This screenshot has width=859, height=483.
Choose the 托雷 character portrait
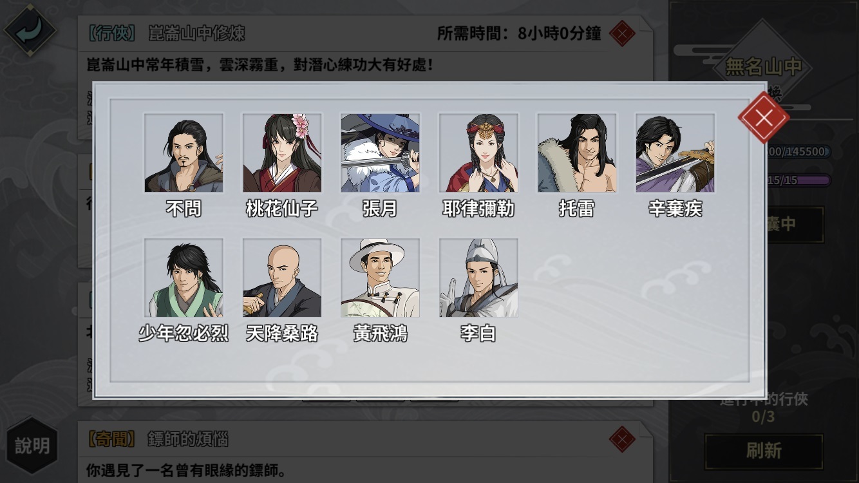pos(577,153)
